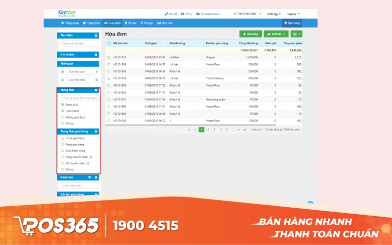Sort by the Mã hóa đơn column
The height and width of the screenshot is (245, 392).
(121, 43)
